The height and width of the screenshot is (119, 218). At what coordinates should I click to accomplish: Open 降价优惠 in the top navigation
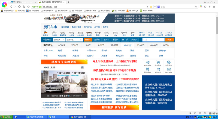coord(65,27)
